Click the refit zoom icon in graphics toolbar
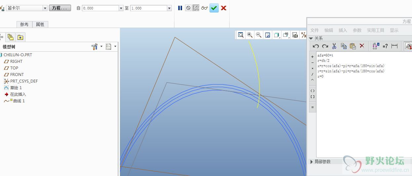This screenshot has width=412, height=176. click(x=241, y=35)
